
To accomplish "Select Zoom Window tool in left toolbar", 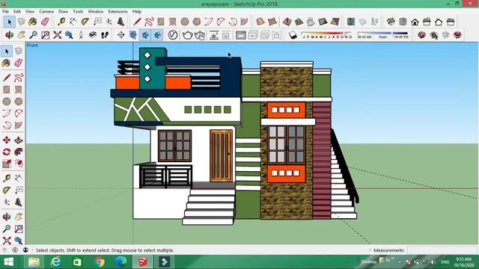I will coord(18,229).
